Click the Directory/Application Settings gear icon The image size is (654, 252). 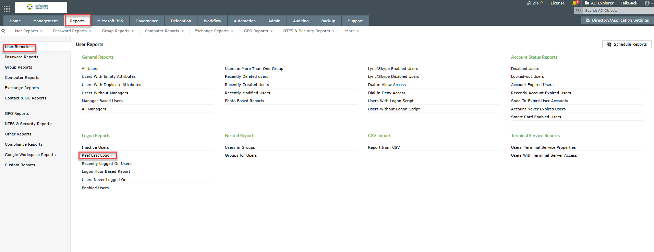(588, 20)
